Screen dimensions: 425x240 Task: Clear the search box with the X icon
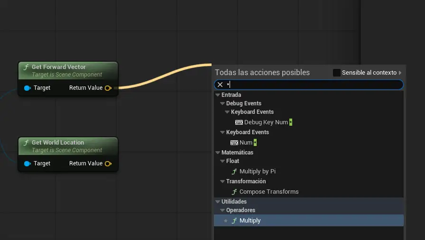pos(220,85)
